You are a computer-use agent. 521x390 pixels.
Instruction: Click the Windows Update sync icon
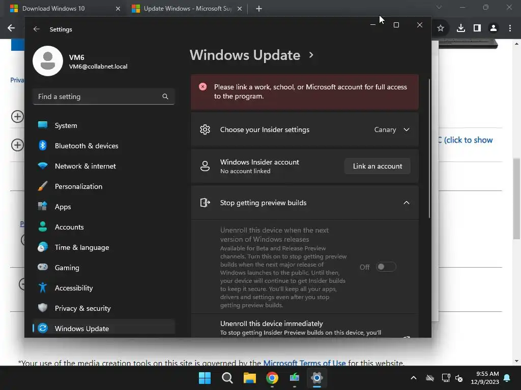[43, 328]
